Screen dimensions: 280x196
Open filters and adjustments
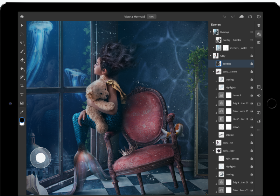click(x=259, y=121)
